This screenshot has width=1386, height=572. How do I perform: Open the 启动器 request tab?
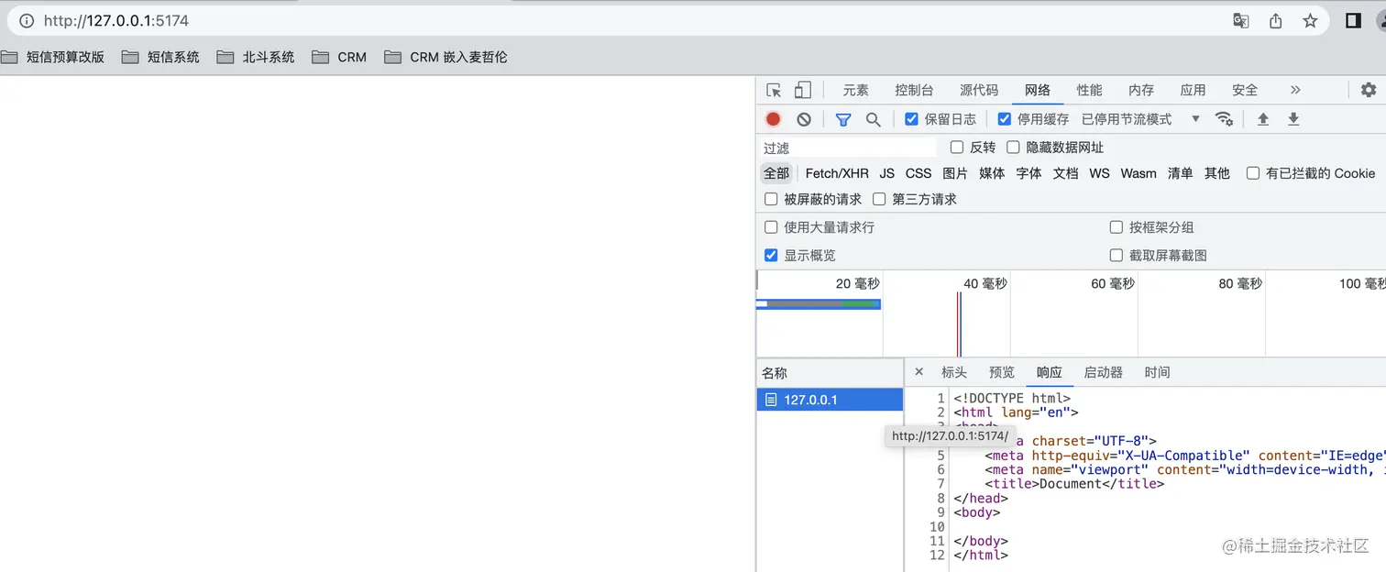click(x=1104, y=372)
